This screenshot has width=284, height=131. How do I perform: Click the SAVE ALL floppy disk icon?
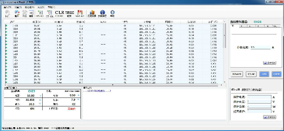click(x=80, y=13)
